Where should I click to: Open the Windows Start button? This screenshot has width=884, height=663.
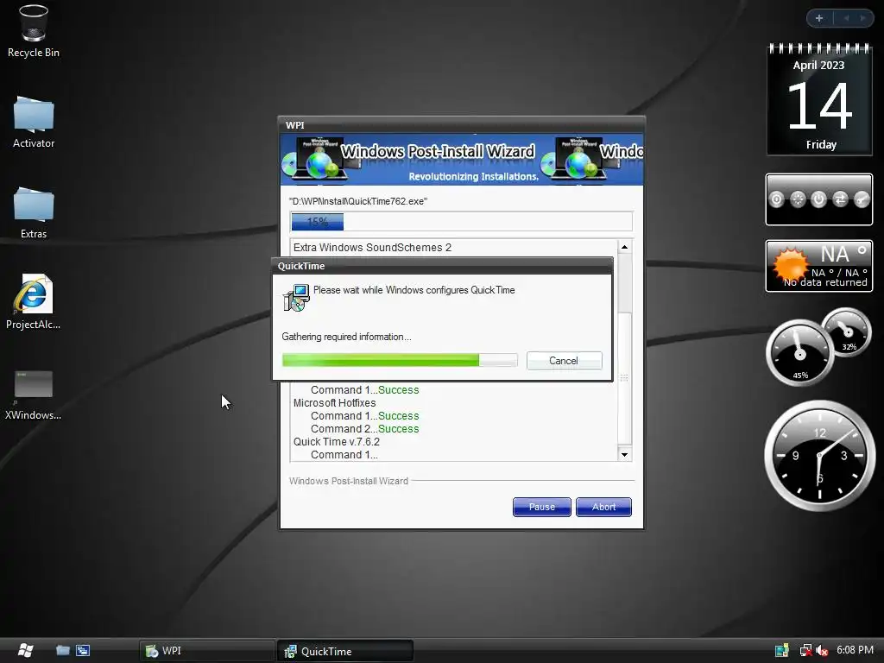click(25, 650)
